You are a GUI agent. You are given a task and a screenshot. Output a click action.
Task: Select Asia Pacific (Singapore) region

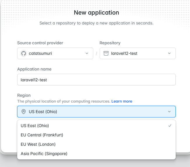click(44, 154)
